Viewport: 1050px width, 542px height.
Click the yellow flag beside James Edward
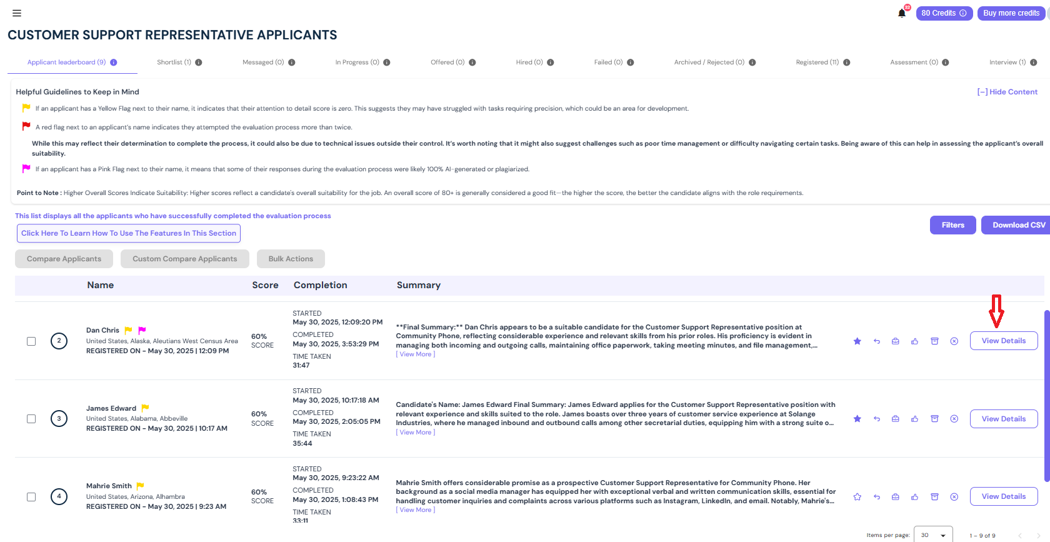pos(145,408)
